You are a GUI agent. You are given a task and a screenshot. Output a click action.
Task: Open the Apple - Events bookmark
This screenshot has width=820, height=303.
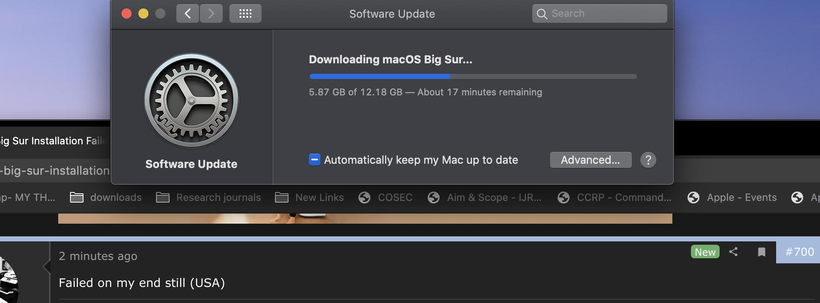click(732, 197)
